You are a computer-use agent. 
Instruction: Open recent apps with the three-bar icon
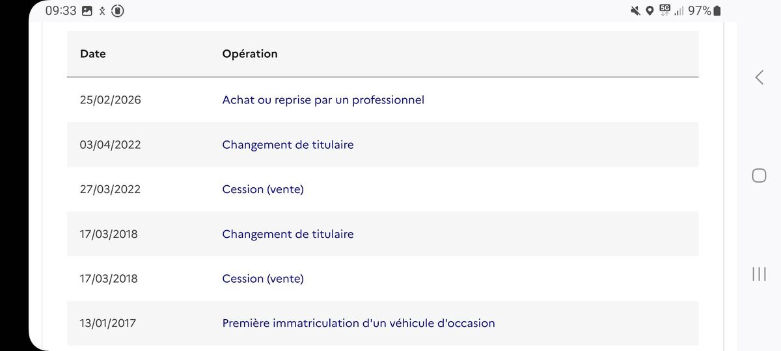pyautogui.click(x=759, y=274)
